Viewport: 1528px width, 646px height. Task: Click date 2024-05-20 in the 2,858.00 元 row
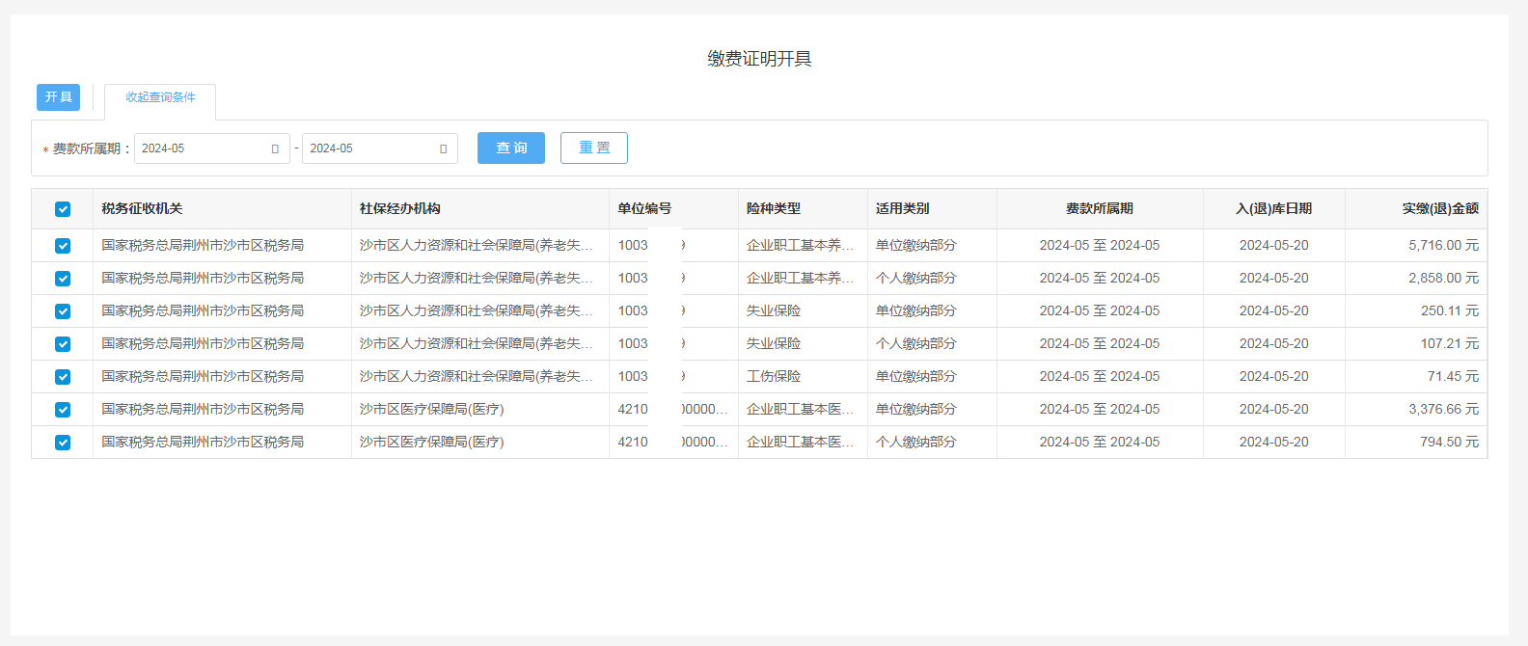point(1274,278)
